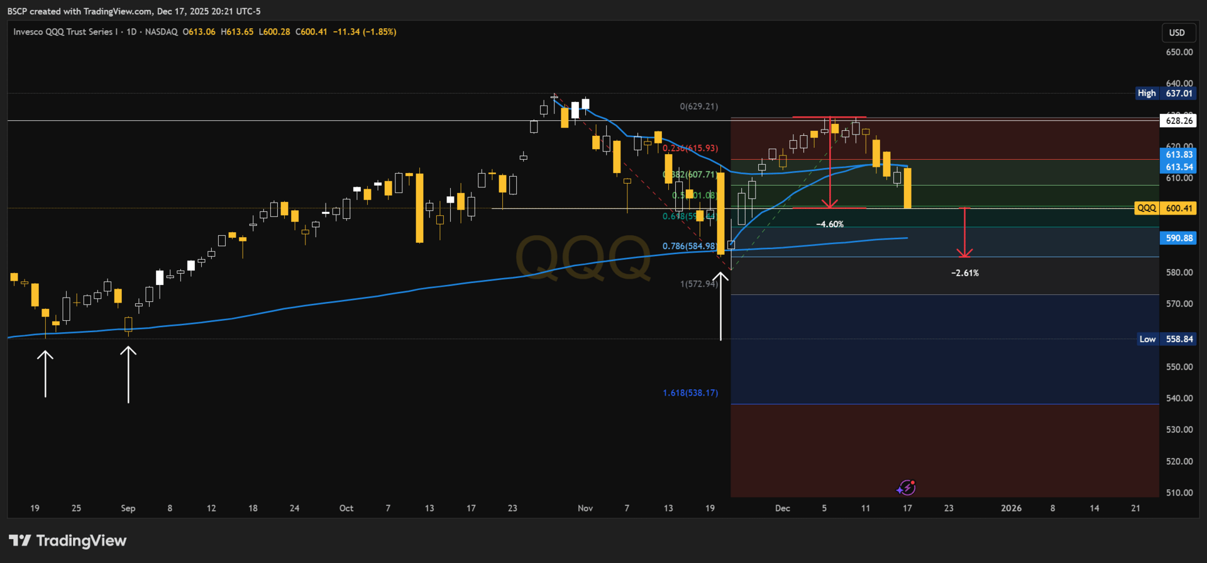The height and width of the screenshot is (563, 1207).
Task: Click the 590.88 moving average label
Action: [x=1178, y=238]
